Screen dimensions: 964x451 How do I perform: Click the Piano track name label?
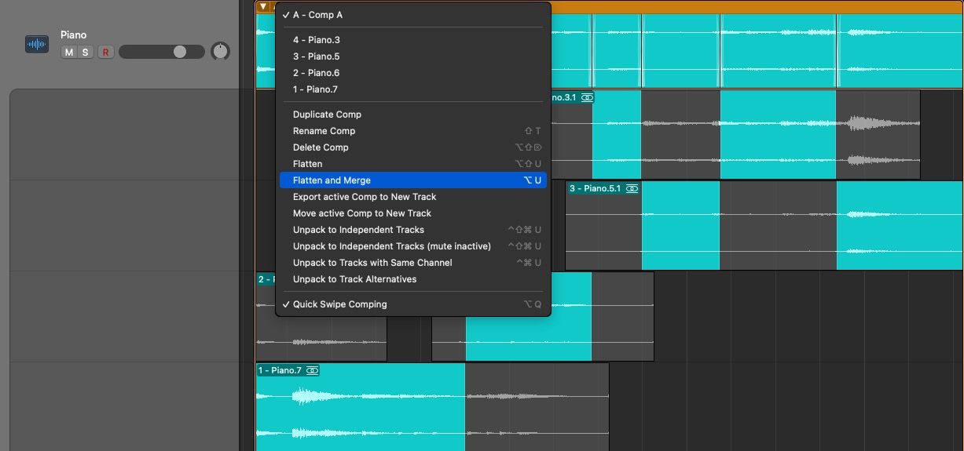click(x=73, y=35)
